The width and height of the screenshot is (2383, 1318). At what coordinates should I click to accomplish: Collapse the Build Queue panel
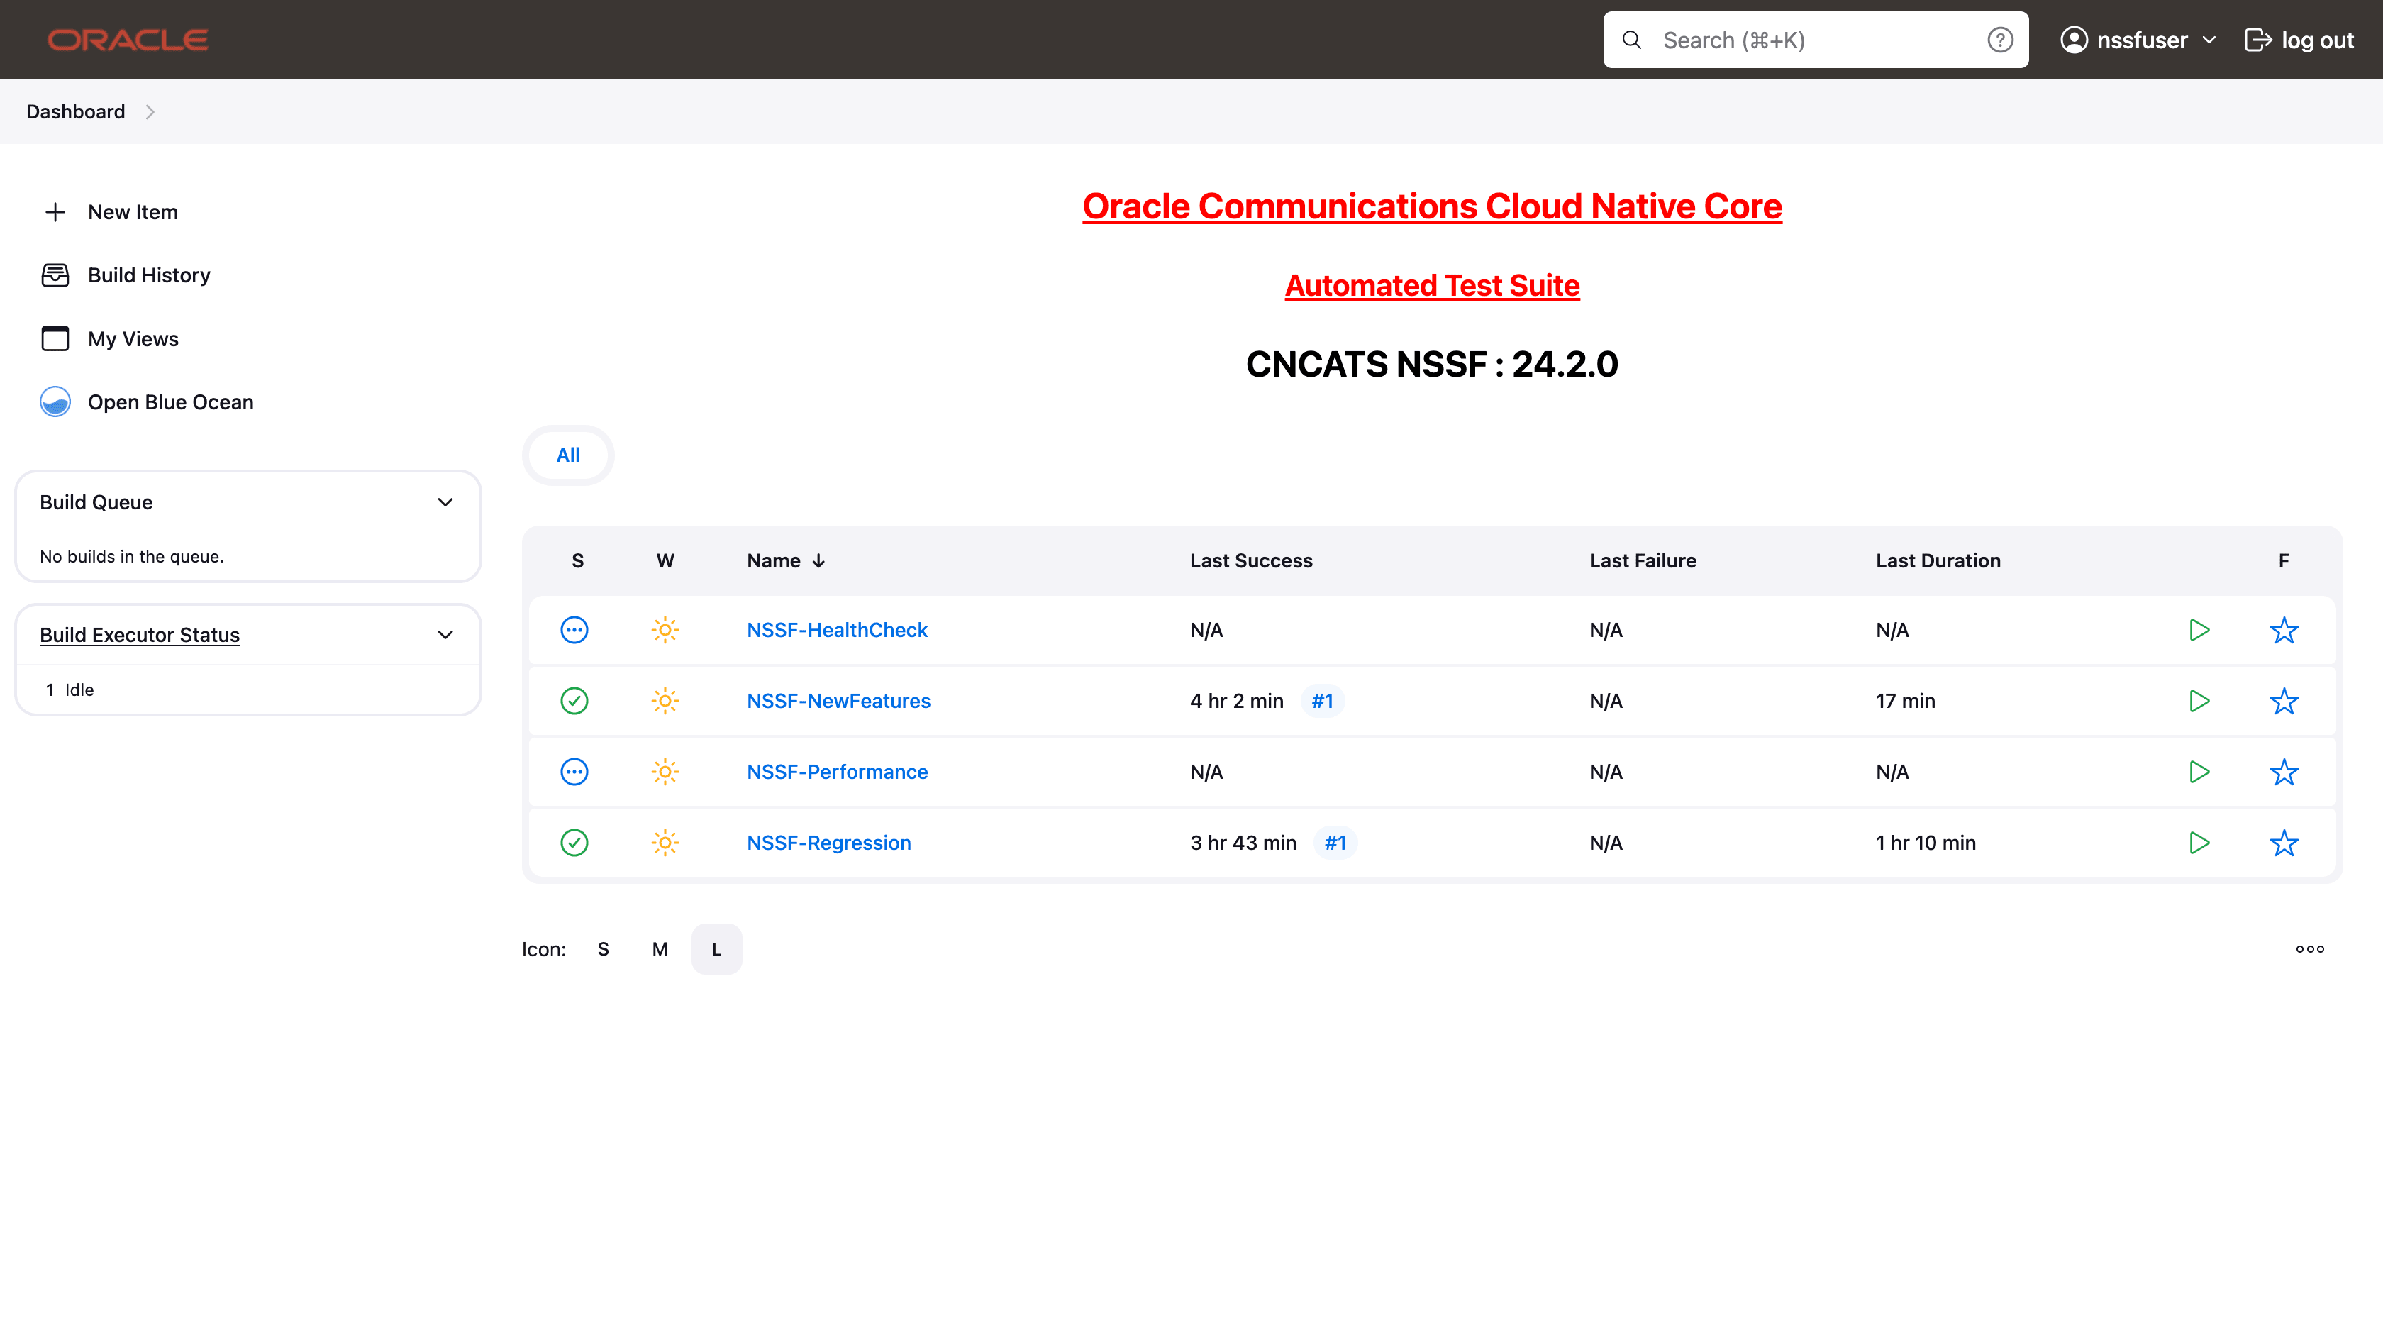tap(445, 502)
